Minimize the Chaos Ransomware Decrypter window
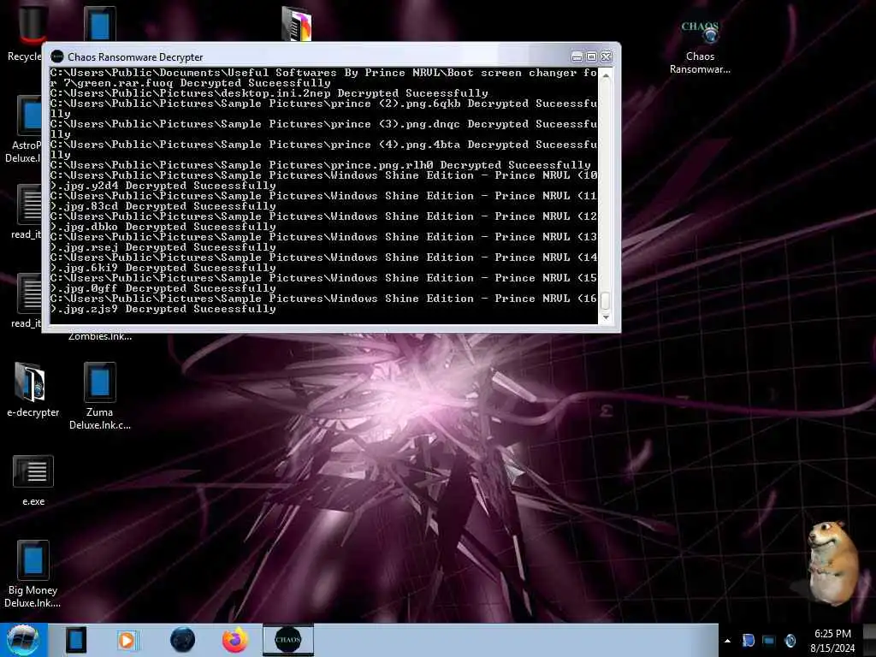The width and height of the screenshot is (876, 657). pyautogui.click(x=577, y=57)
